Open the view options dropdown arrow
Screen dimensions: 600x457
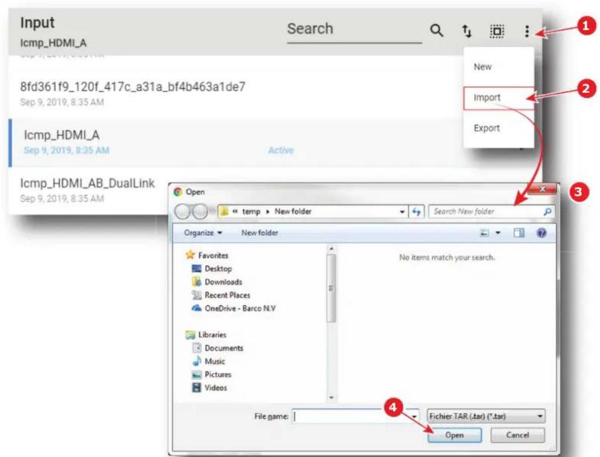tap(498, 233)
